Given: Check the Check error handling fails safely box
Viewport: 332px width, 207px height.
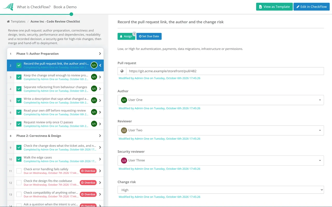Looking at the screenshot, I should (19, 171).
